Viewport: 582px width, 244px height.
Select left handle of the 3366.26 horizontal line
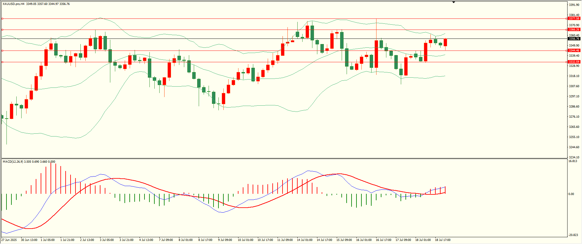coord(2,30)
